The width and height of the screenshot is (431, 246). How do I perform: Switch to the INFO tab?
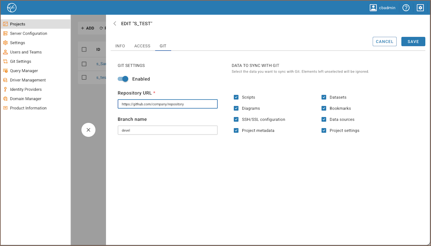120,46
